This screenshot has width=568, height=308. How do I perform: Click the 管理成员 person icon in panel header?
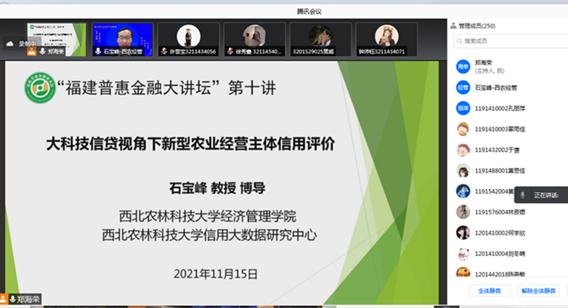pyautogui.click(x=453, y=26)
